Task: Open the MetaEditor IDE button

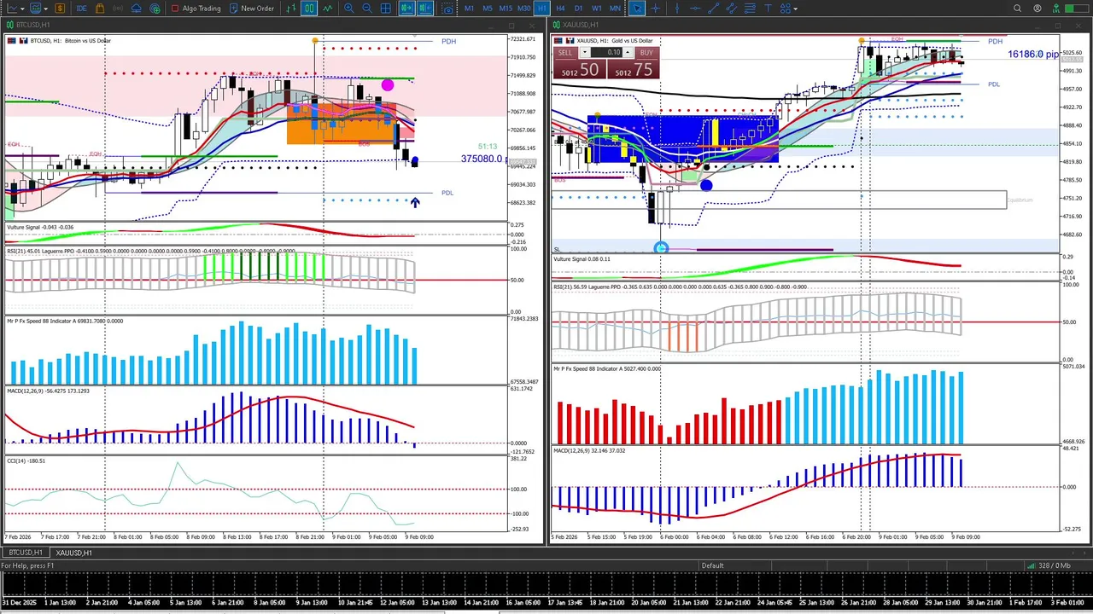Action: [x=81, y=9]
